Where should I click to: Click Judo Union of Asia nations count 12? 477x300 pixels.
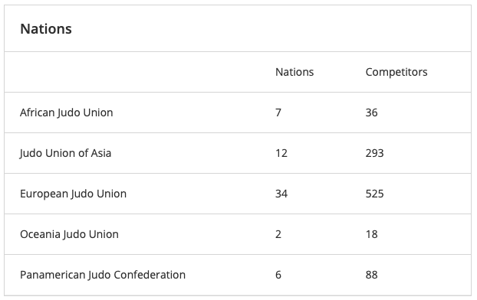click(281, 153)
